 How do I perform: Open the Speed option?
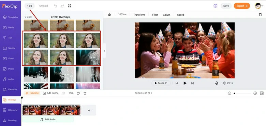point(180,15)
